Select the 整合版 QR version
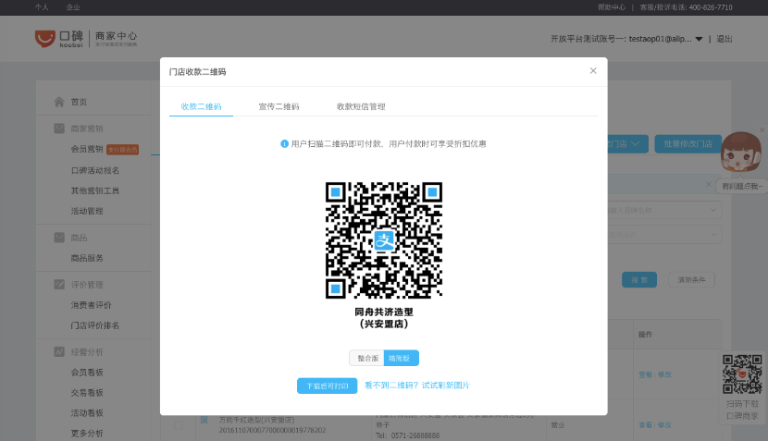768x441 pixels. point(366,358)
